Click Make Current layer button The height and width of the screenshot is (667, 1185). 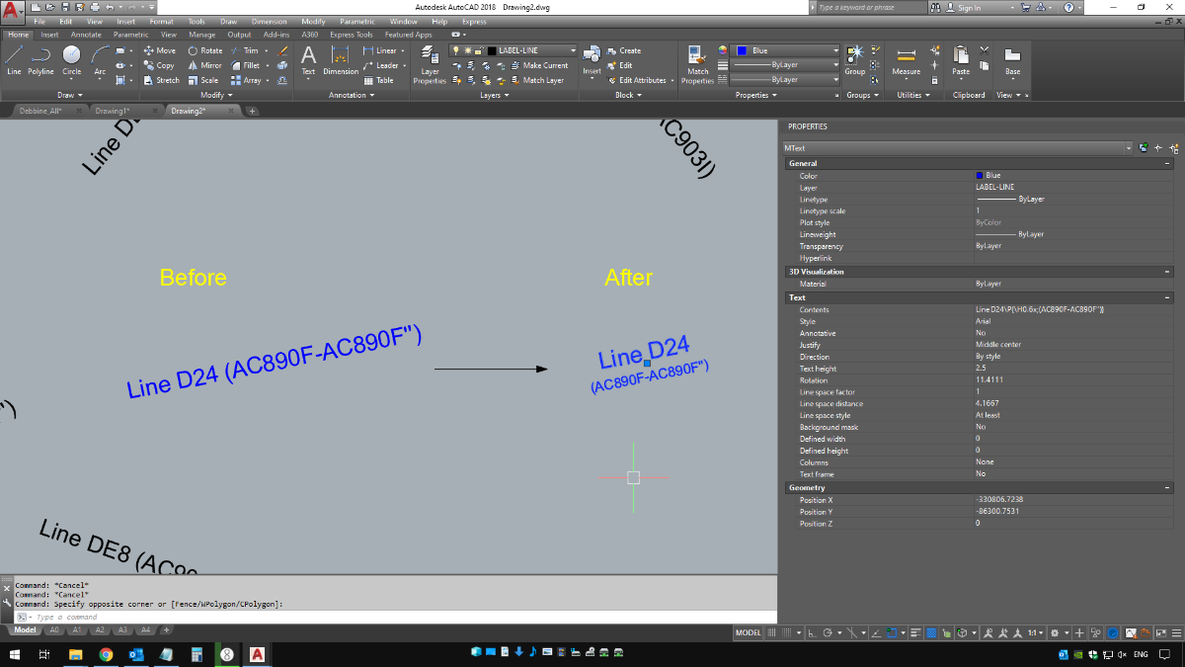(x=545, y=65)
